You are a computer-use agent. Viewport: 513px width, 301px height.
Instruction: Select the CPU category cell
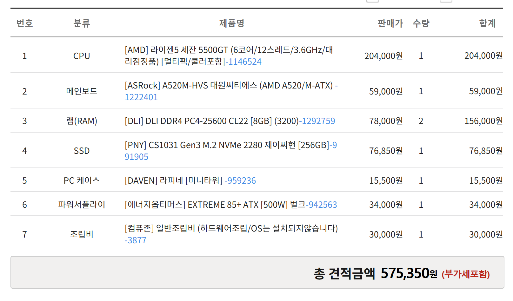[x=82, y=56]
